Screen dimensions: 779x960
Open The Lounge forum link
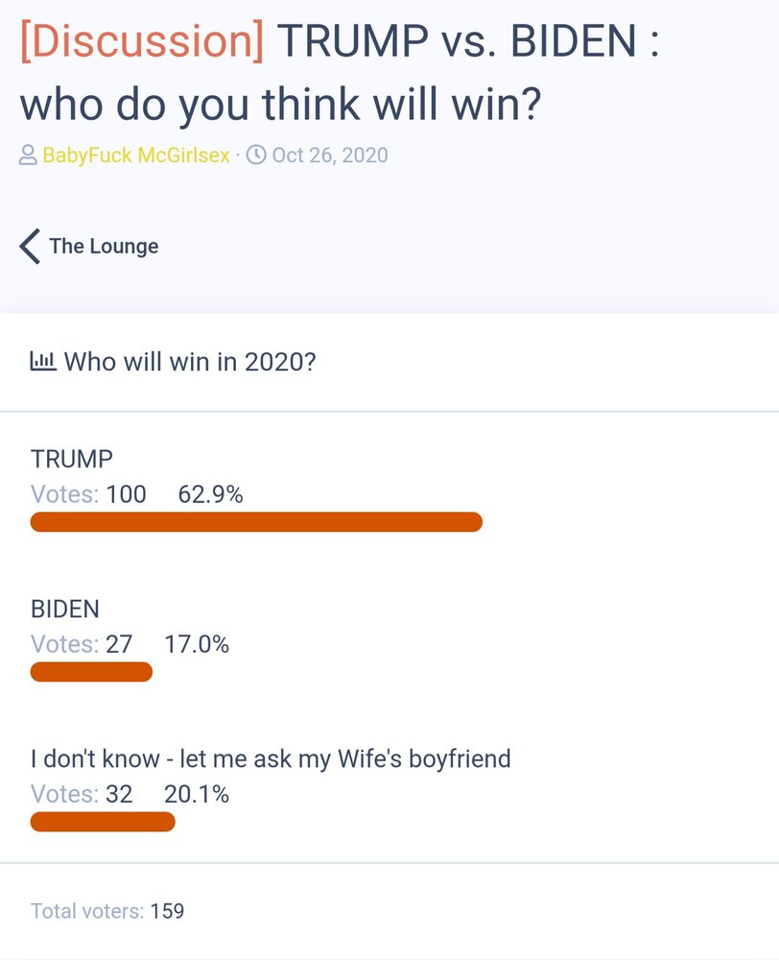click(x=104, y=246)
